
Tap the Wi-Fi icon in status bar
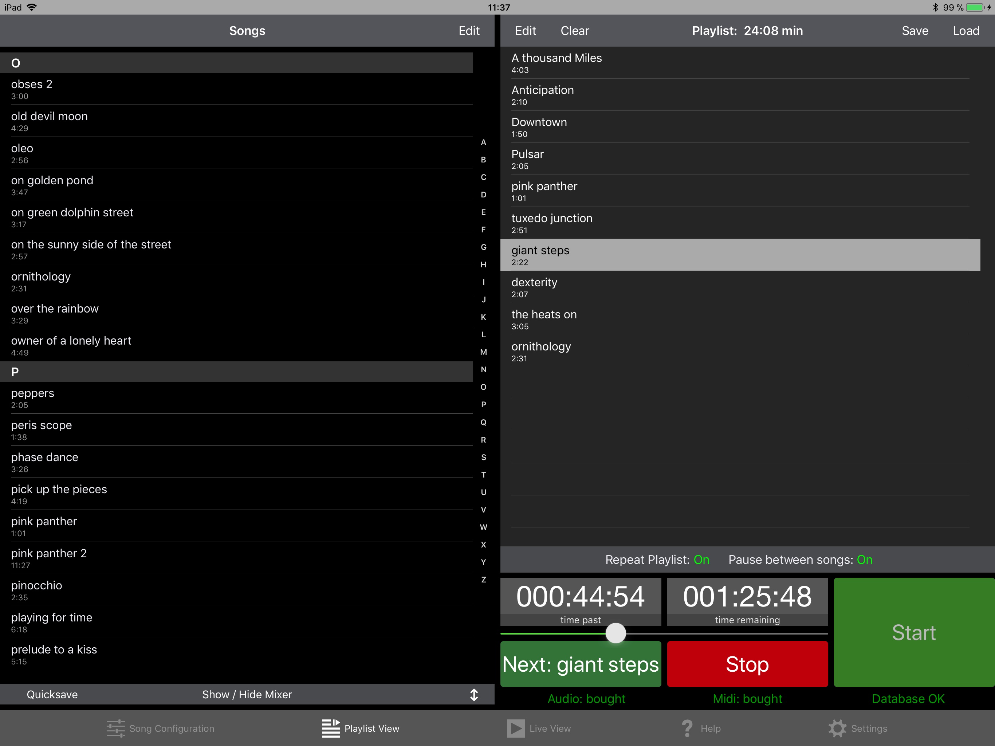tap(32, 7)
